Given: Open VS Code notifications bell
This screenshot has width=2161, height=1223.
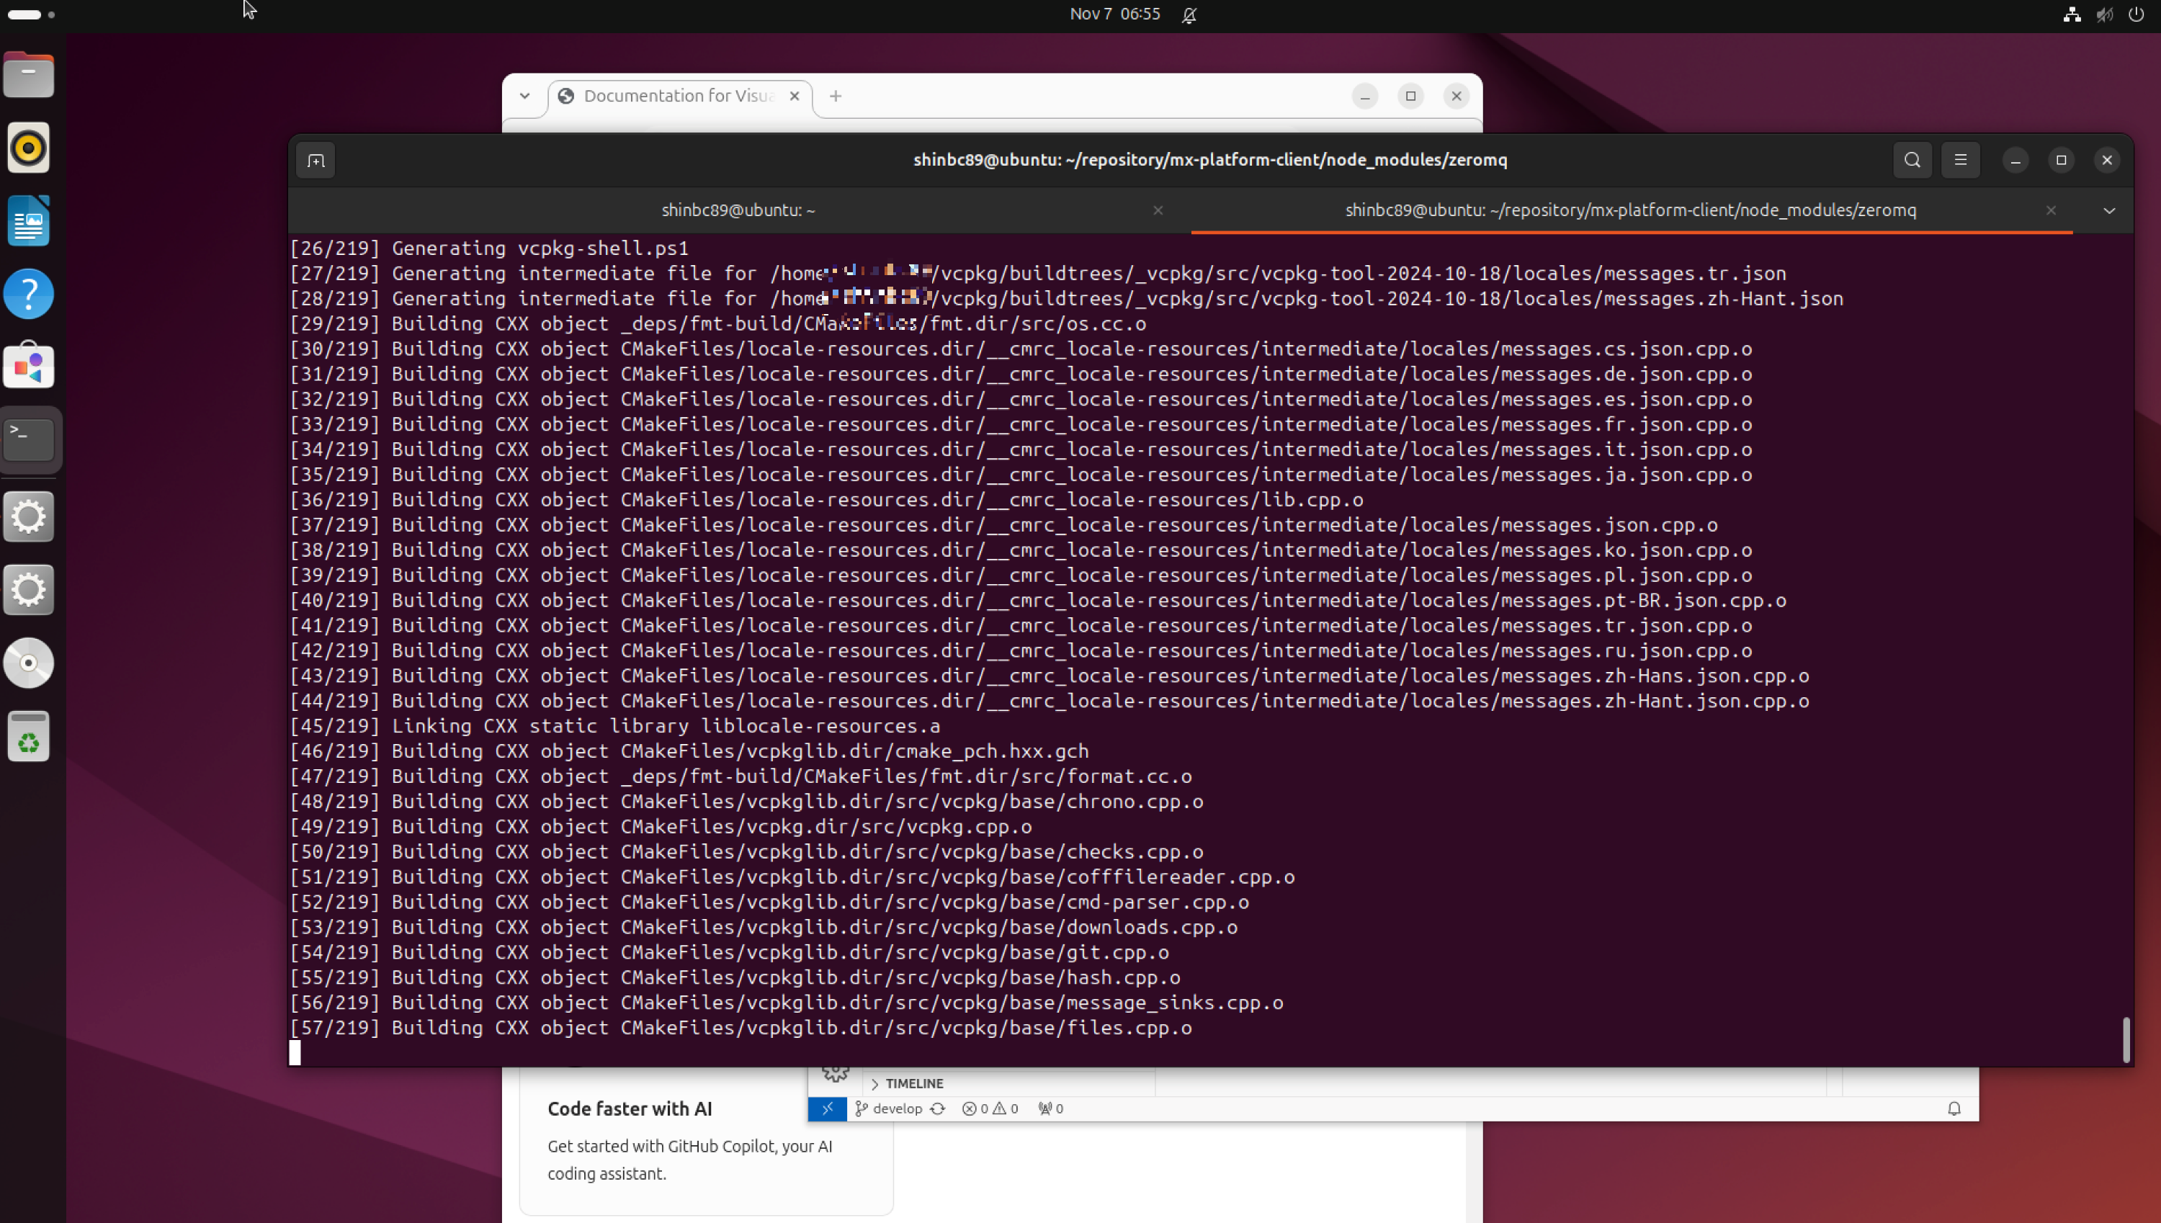Looking at the screenshot, I should coord(1954,1108).
